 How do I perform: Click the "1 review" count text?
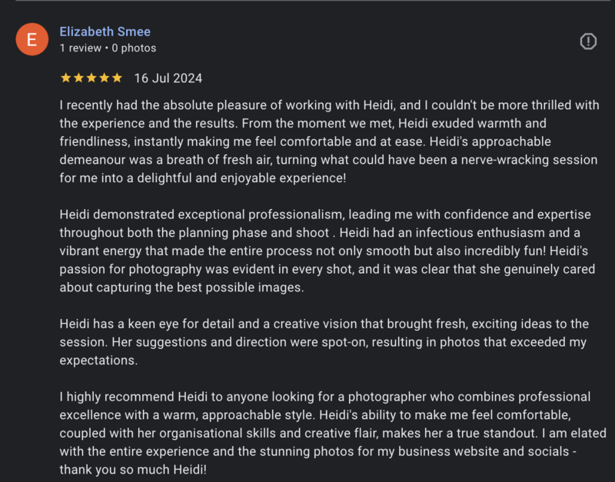(79, 48)
